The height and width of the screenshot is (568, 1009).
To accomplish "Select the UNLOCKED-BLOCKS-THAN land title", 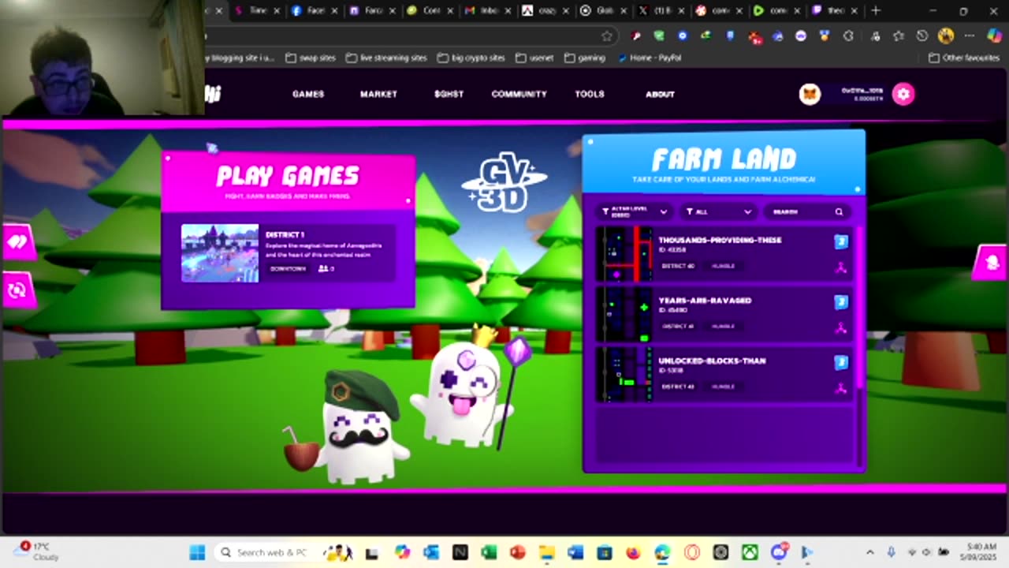I will (x=712, y=361).
